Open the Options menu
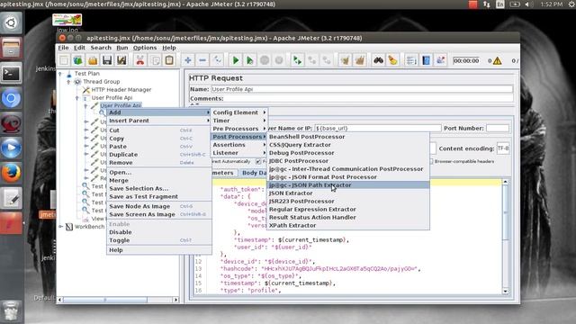 pyautogui.click(x=145, y=48)
